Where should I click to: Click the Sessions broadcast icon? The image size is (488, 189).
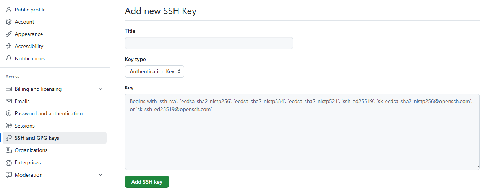click(x=9, y=126)
